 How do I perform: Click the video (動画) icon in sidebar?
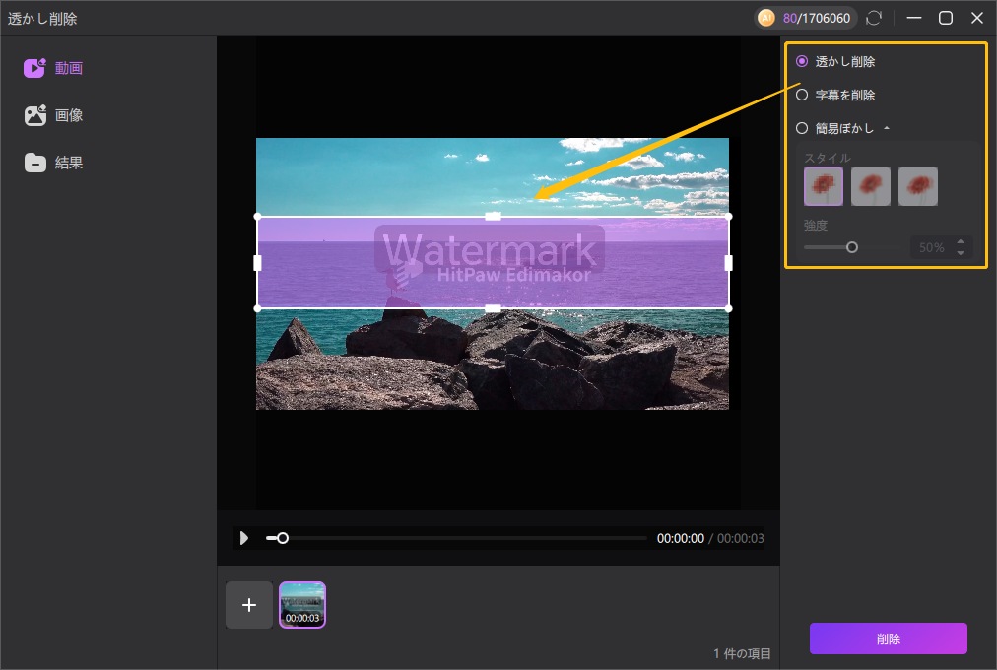click(x=35, y=68)
